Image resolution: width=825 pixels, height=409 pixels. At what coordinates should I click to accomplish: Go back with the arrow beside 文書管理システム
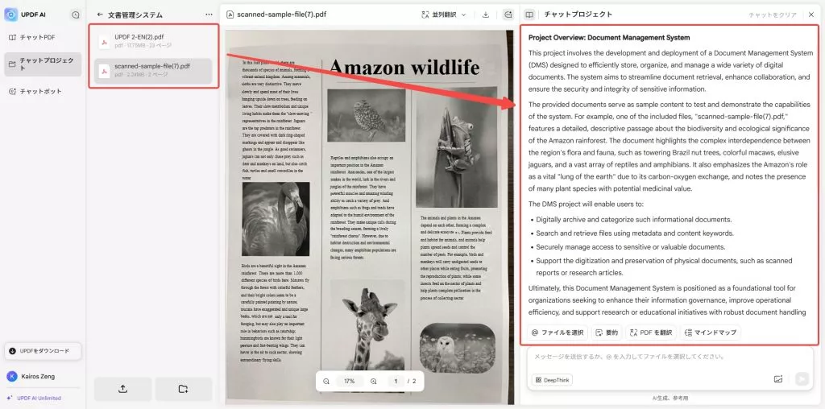point(100,14)
